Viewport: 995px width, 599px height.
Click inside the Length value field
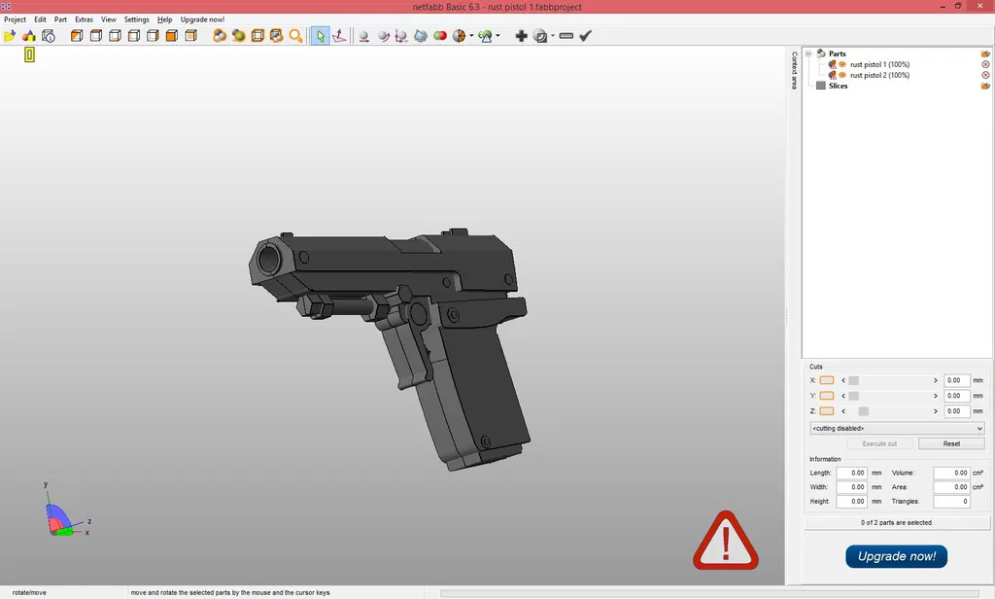click(851, 473)
